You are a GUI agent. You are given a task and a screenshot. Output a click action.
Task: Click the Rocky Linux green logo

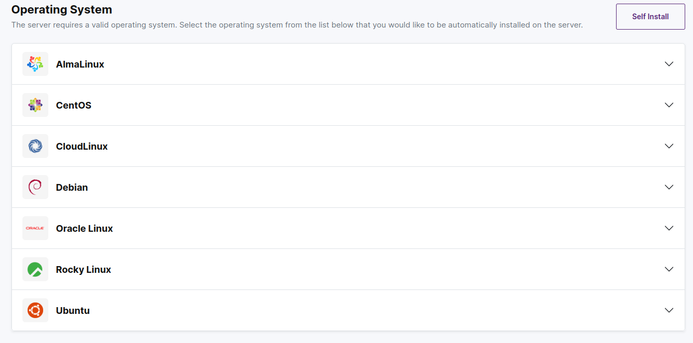point(35,269)
